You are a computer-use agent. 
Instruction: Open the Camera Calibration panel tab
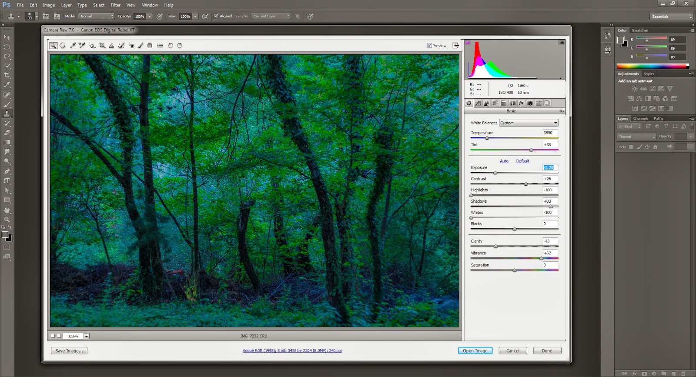[530, 103]
